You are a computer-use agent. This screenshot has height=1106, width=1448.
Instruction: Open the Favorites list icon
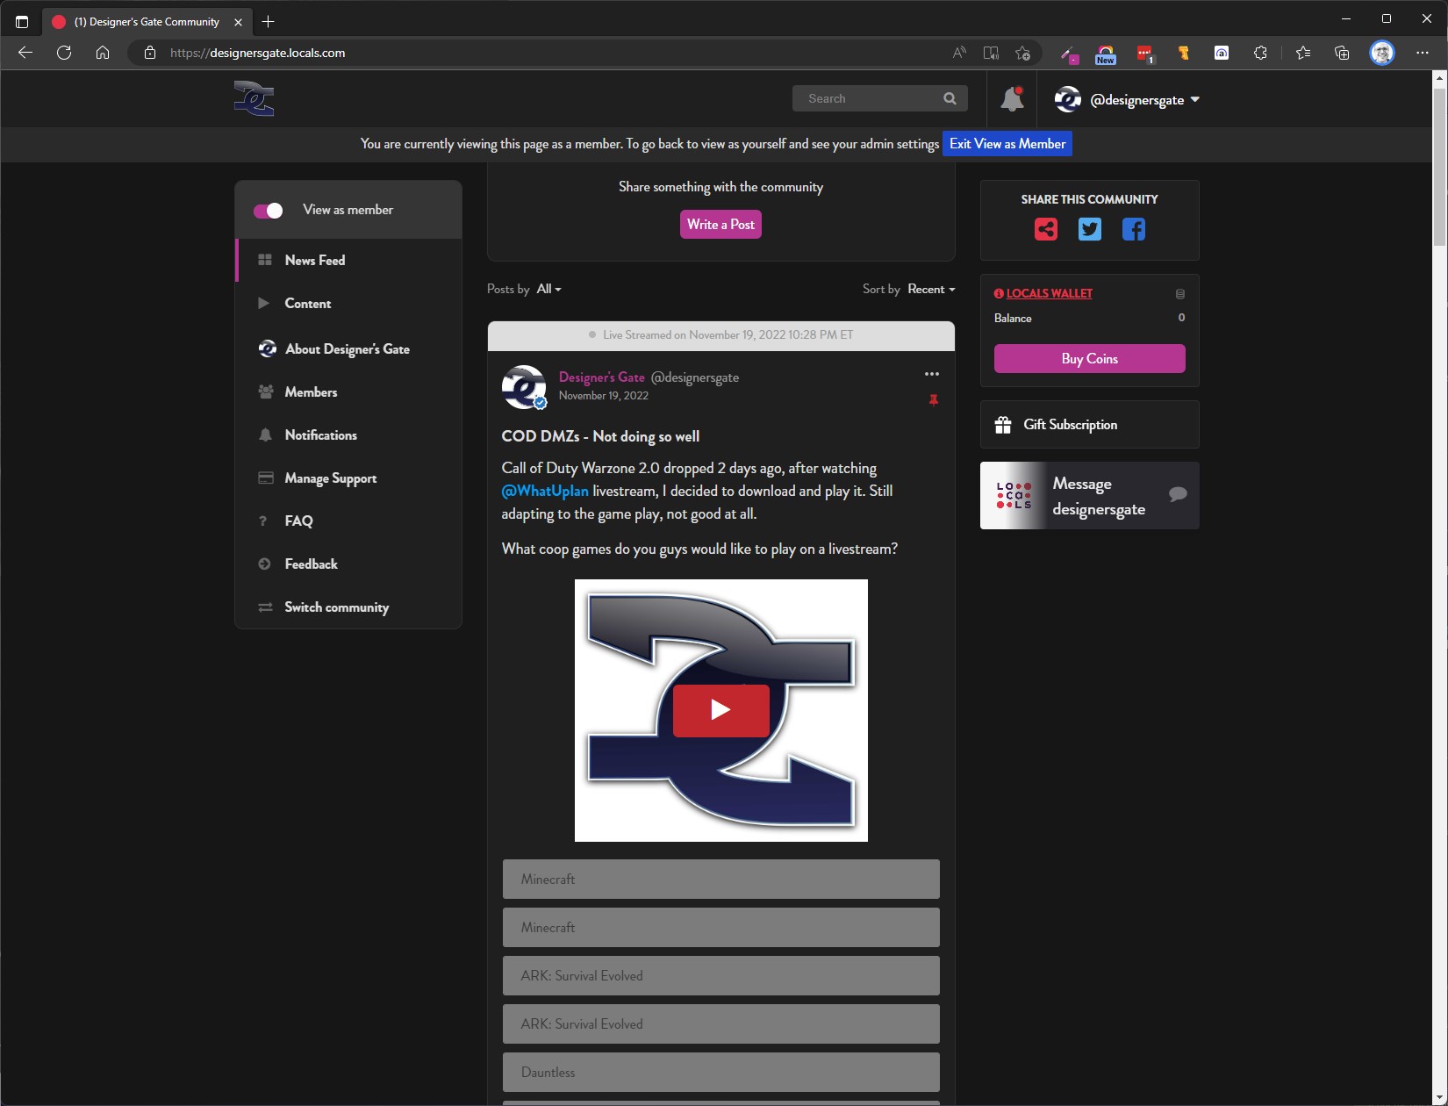[1303, 53]
